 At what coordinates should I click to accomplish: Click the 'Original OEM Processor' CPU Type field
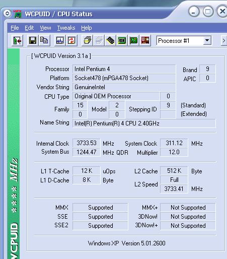pos(116,96)
